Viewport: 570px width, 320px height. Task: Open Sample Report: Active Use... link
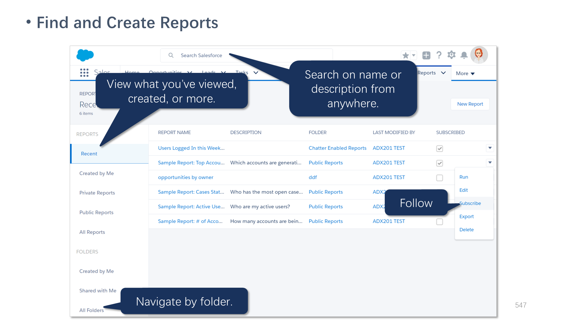pos(191,207)
